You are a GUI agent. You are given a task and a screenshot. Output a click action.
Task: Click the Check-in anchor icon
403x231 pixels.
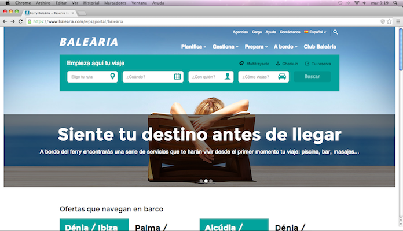[x=278, y=64]
